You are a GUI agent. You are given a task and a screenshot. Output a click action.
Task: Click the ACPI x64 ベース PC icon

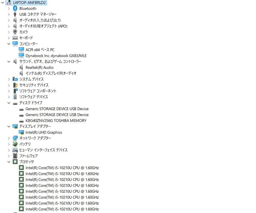21,50
